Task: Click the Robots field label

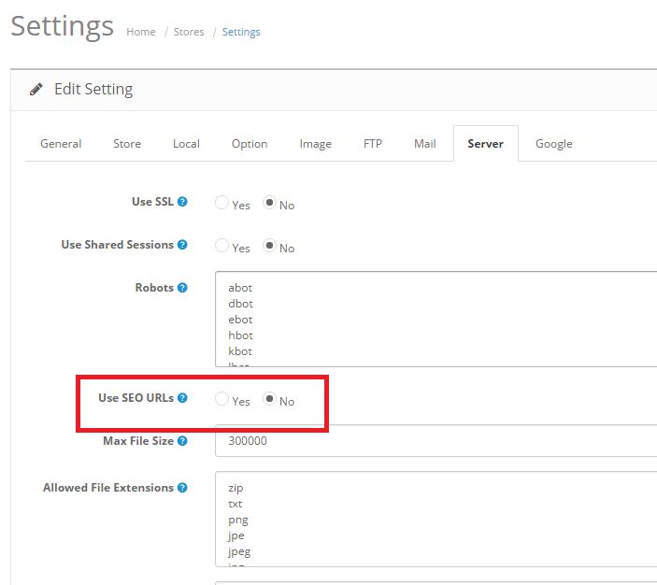Action: 154,288
